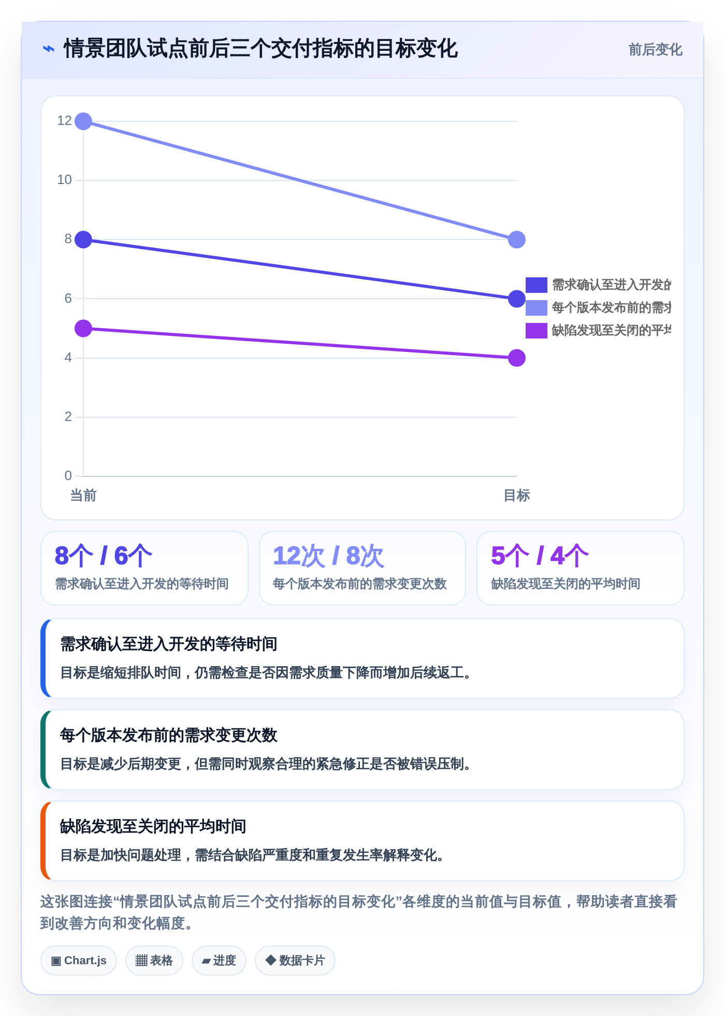The height and width of the screenshot is (1016, 725).
Task: Click the light-blue data point at 8 for 目标
Action: [x=517, y=239]
